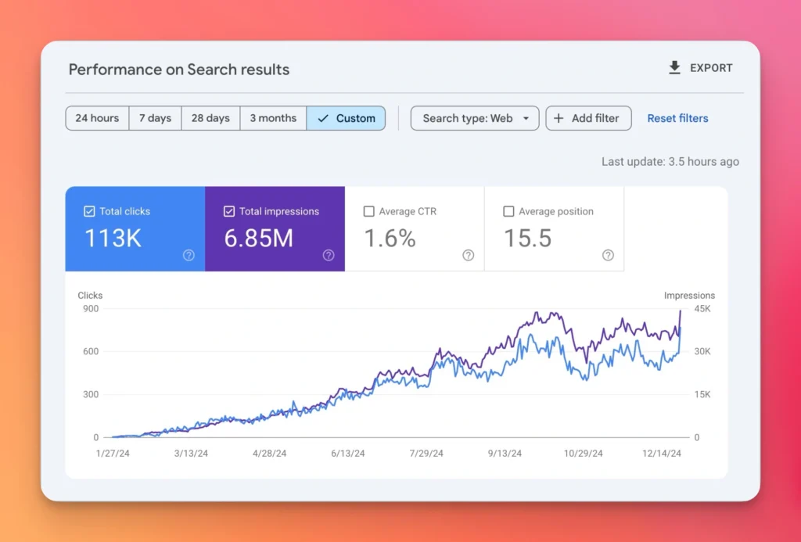801x542 pixels.
Task: Click the plus icon in Add filter
Action: [559, 118]
